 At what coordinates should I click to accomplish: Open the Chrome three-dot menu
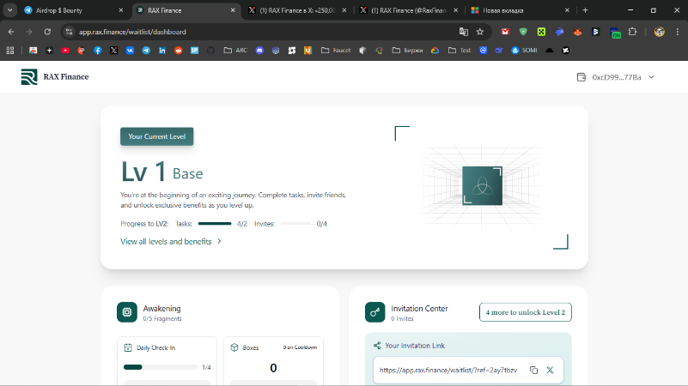678,32
